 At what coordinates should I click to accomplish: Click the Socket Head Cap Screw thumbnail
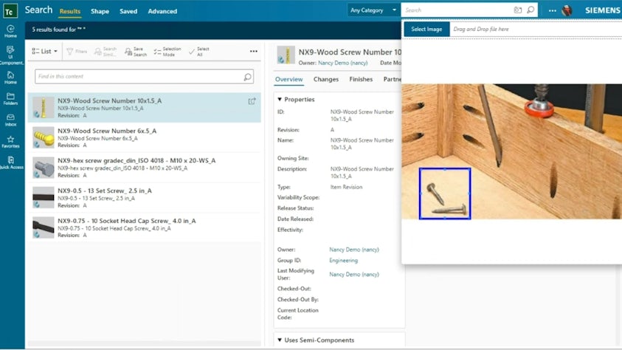[x=44, y=227]
